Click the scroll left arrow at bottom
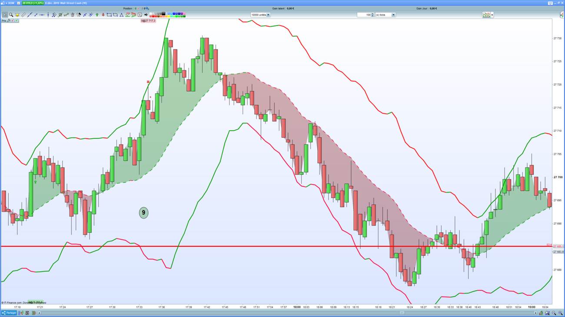The height and width of the screenshot is (317, 565). click(x=39, y=313)
